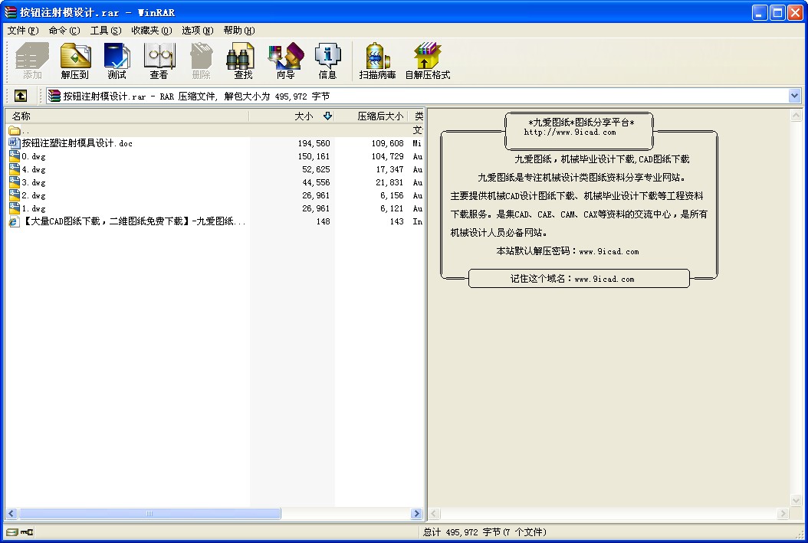Click the up one level folder button
The image size is (808, 543).
tap(21, 96)
